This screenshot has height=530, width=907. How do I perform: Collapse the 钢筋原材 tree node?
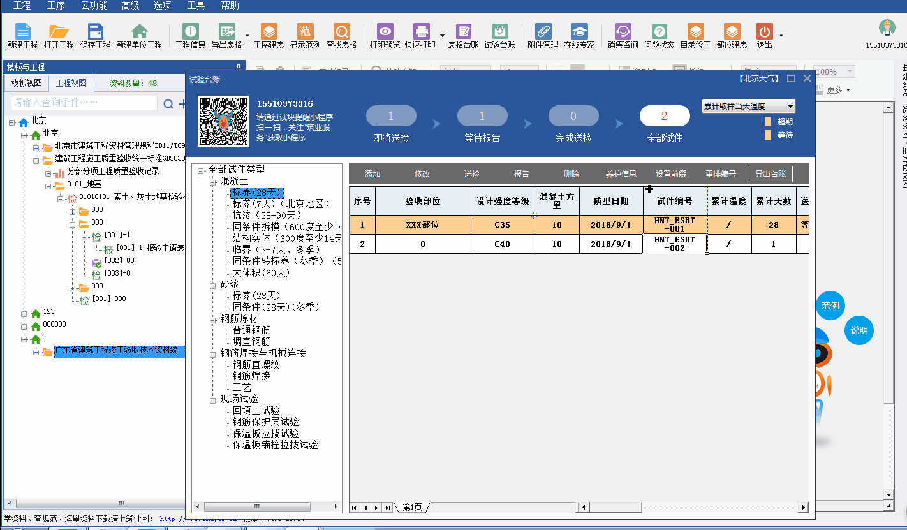click(x=214, y=319)
